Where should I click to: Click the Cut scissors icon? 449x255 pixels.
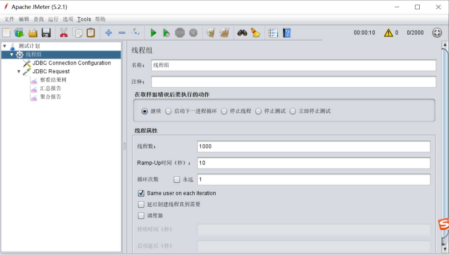(x=64, y=33)
